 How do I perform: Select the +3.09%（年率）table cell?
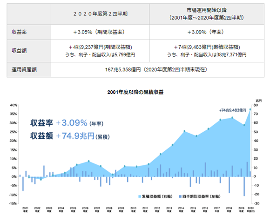tap(207, 32)
